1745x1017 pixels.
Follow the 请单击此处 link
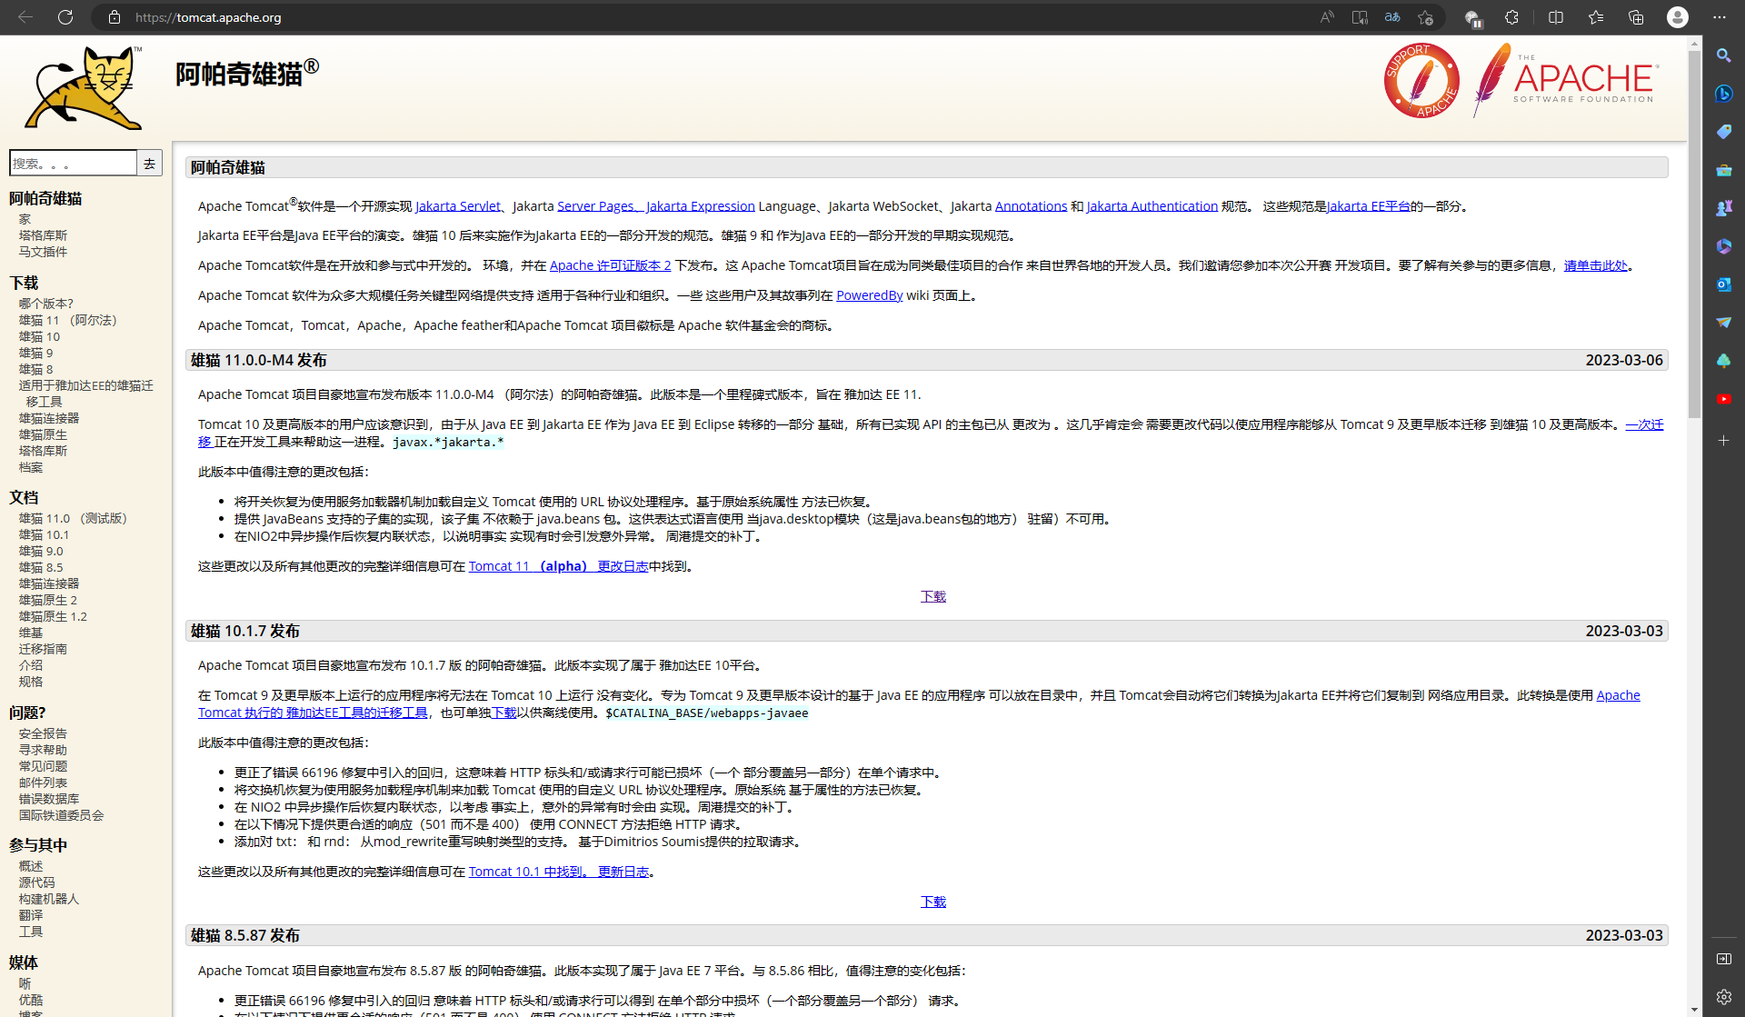point(1595,265)
